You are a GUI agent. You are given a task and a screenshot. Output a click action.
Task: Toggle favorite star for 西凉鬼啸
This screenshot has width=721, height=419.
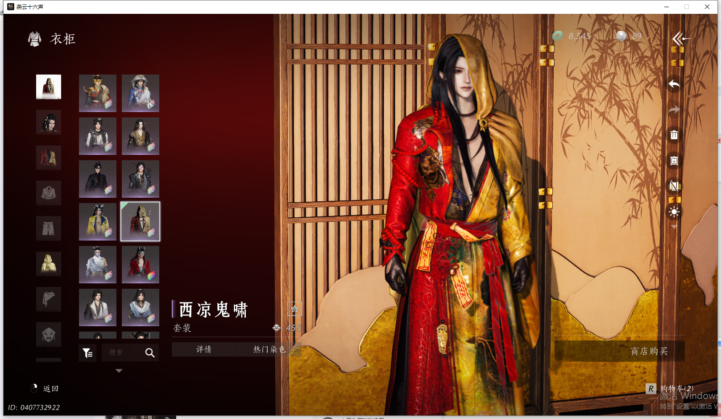tap(294, 309)
